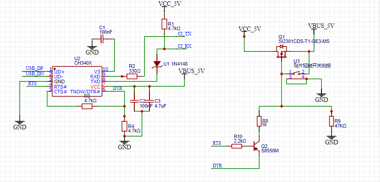Click the CTS# pin label on CH340X
The image size is (380, 182).
pyautogui.click(x=60, y=92)
